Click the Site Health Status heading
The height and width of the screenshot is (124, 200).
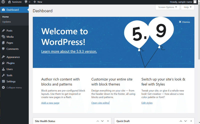[45, 121]
